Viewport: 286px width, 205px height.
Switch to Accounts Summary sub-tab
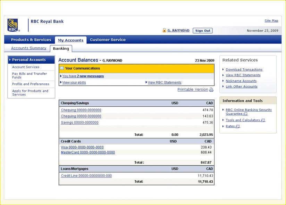[29, 48]
